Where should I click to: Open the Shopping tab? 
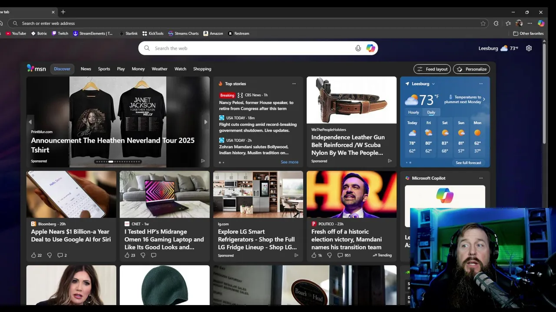click(202, 69)
